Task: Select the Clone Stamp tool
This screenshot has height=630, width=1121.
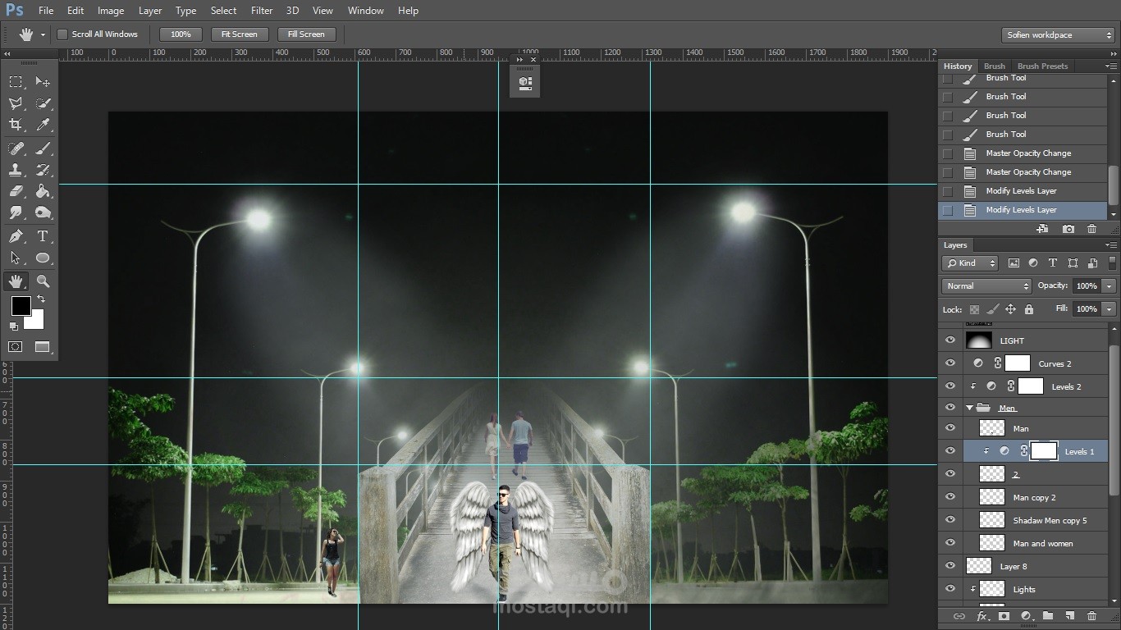Action: [16, 170]
